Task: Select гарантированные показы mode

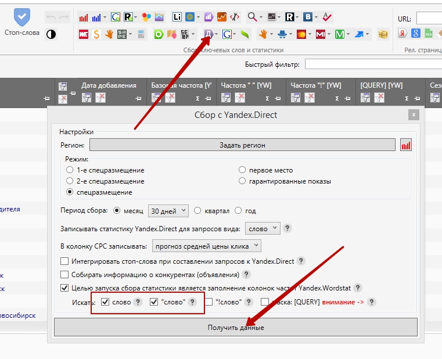Action: pyautogui.click(x=242, y=181)
